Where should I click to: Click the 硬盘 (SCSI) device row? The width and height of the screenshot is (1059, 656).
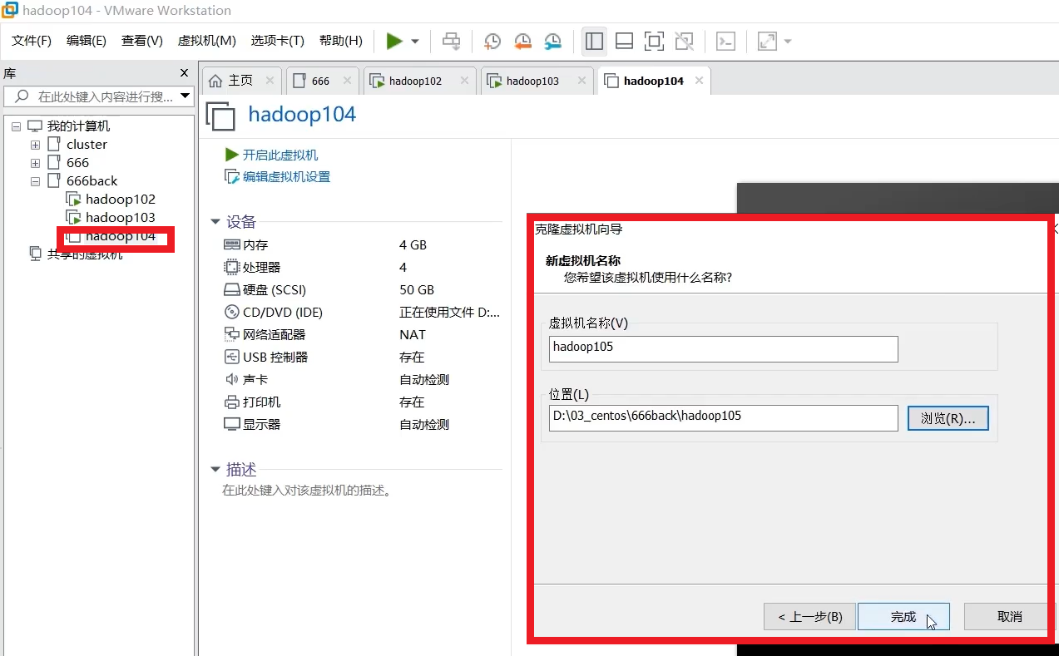362,290
